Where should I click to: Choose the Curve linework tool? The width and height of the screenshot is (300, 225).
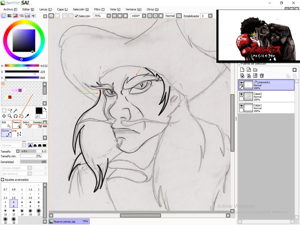click(x=6, y=133)
